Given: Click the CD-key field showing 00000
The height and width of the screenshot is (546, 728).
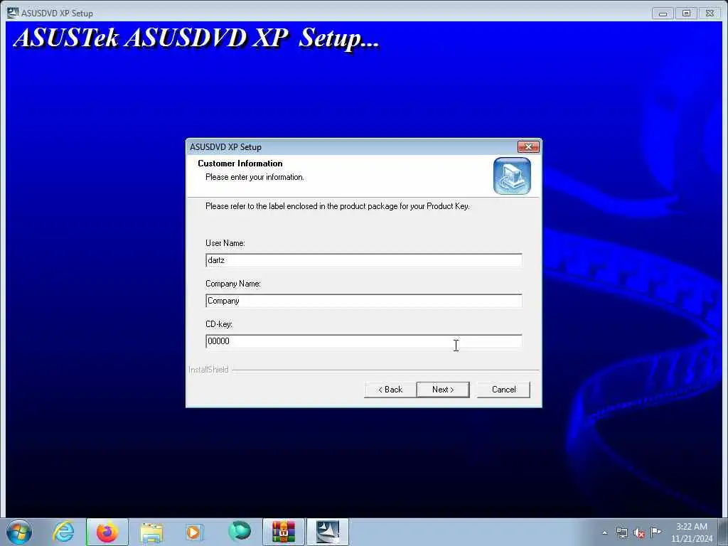Looking at the screenshot, I should point(363,341).
